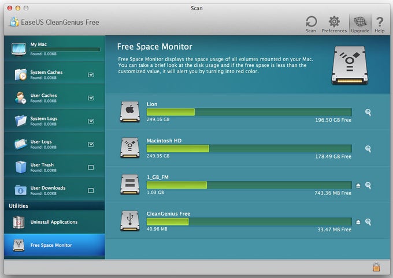Check the User Downloads checkbox
Viewport: 393px width, 278px height.
click(91, 190)
